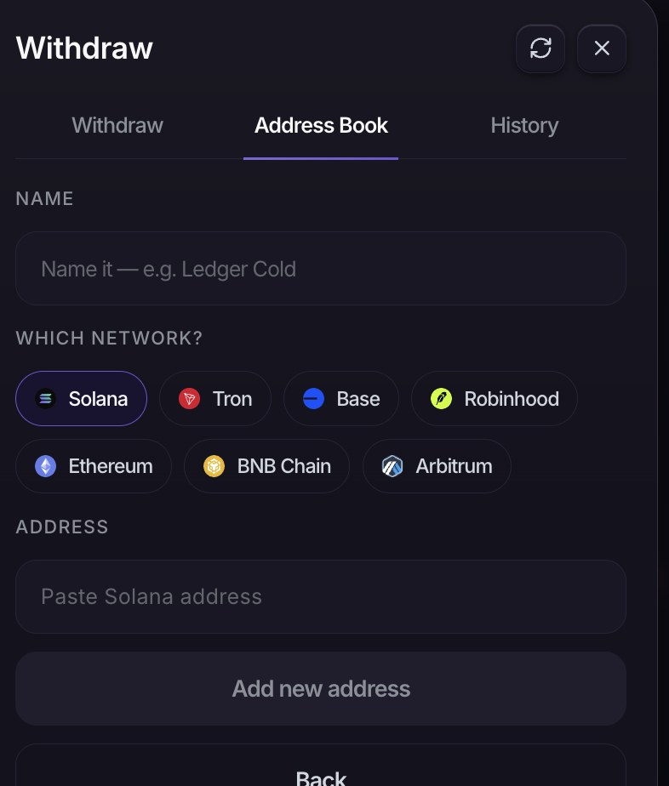Close the Withdraw panel with X icon

(601, 48)
